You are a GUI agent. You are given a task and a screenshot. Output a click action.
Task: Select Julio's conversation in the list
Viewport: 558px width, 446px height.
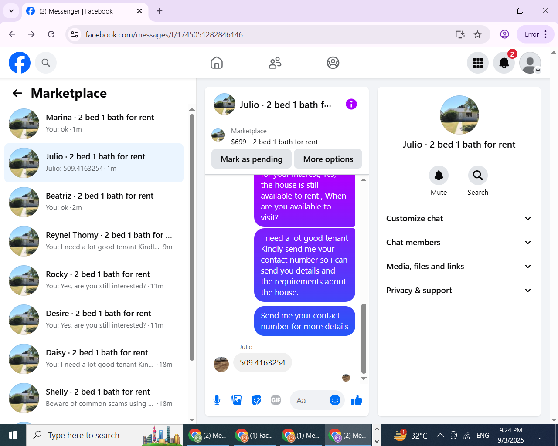pyautogui.click(x=94, y=163)
